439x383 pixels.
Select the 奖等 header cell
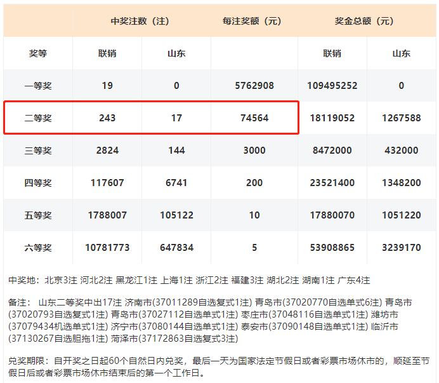[x=38, y=54]
